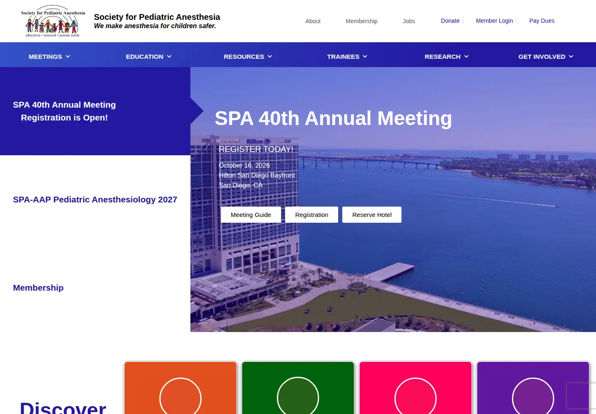This screenshot has height=414, width=596.
Task: Click the Pay Dues link
Action: [542, 21]
